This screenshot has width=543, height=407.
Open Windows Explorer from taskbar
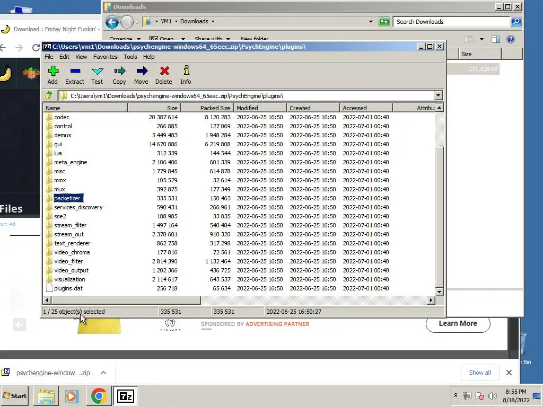coord(46,396)
